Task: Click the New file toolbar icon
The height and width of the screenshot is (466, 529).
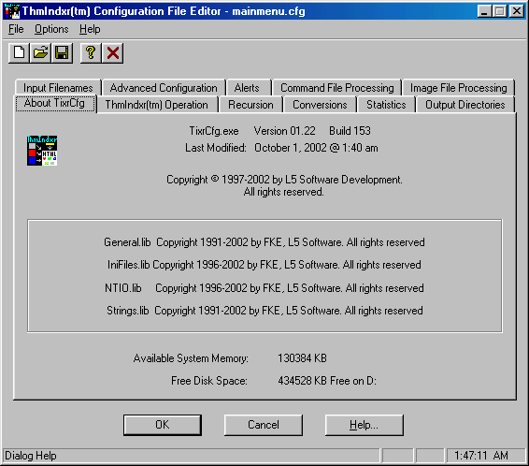Action: click(x=20, y=53)
